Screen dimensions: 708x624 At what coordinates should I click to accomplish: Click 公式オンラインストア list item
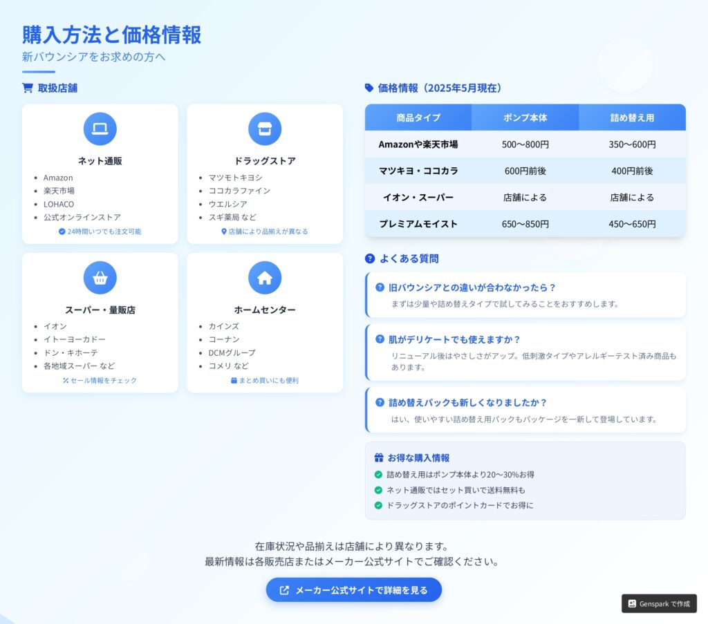point(82,217)
